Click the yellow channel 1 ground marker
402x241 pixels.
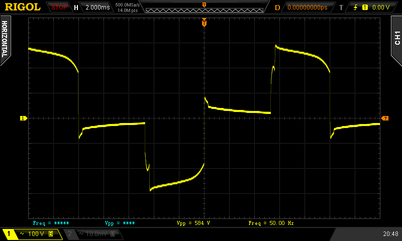[23, 118]
